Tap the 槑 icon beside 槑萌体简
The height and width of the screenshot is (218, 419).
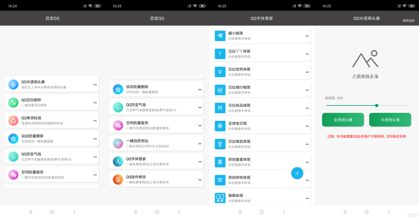click(220, 198)
